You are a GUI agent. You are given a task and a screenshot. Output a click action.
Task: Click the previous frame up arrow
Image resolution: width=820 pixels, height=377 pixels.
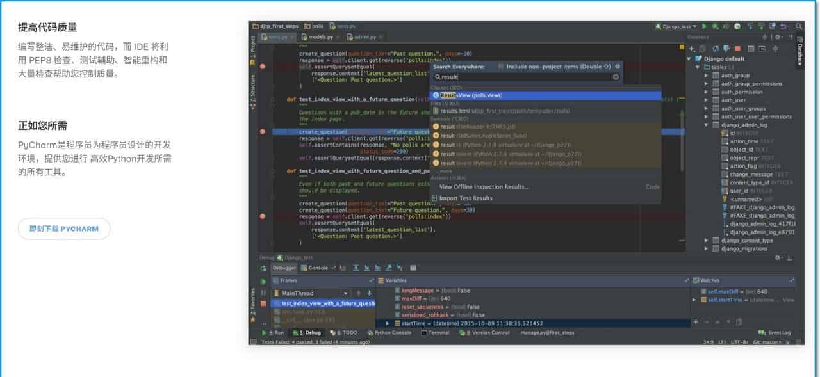(359, 293)
